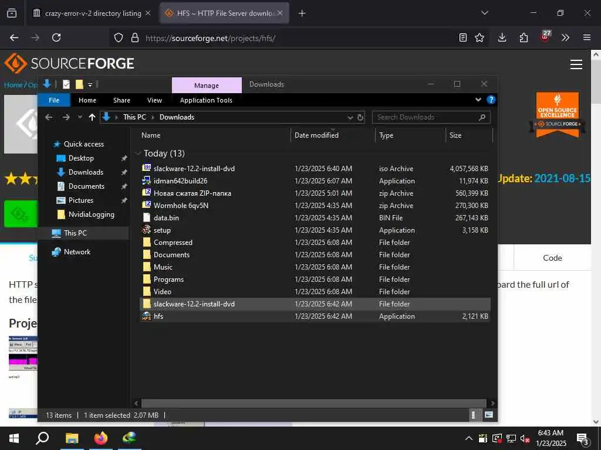
Task: Open Windows Start menu
Action: [x=14, y=438]
